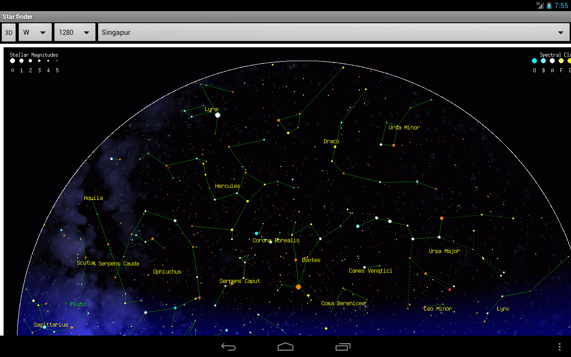Tap the Aquila constellation label
The height and width of the screenshot is (357, 571).
(x=93, y=198)
